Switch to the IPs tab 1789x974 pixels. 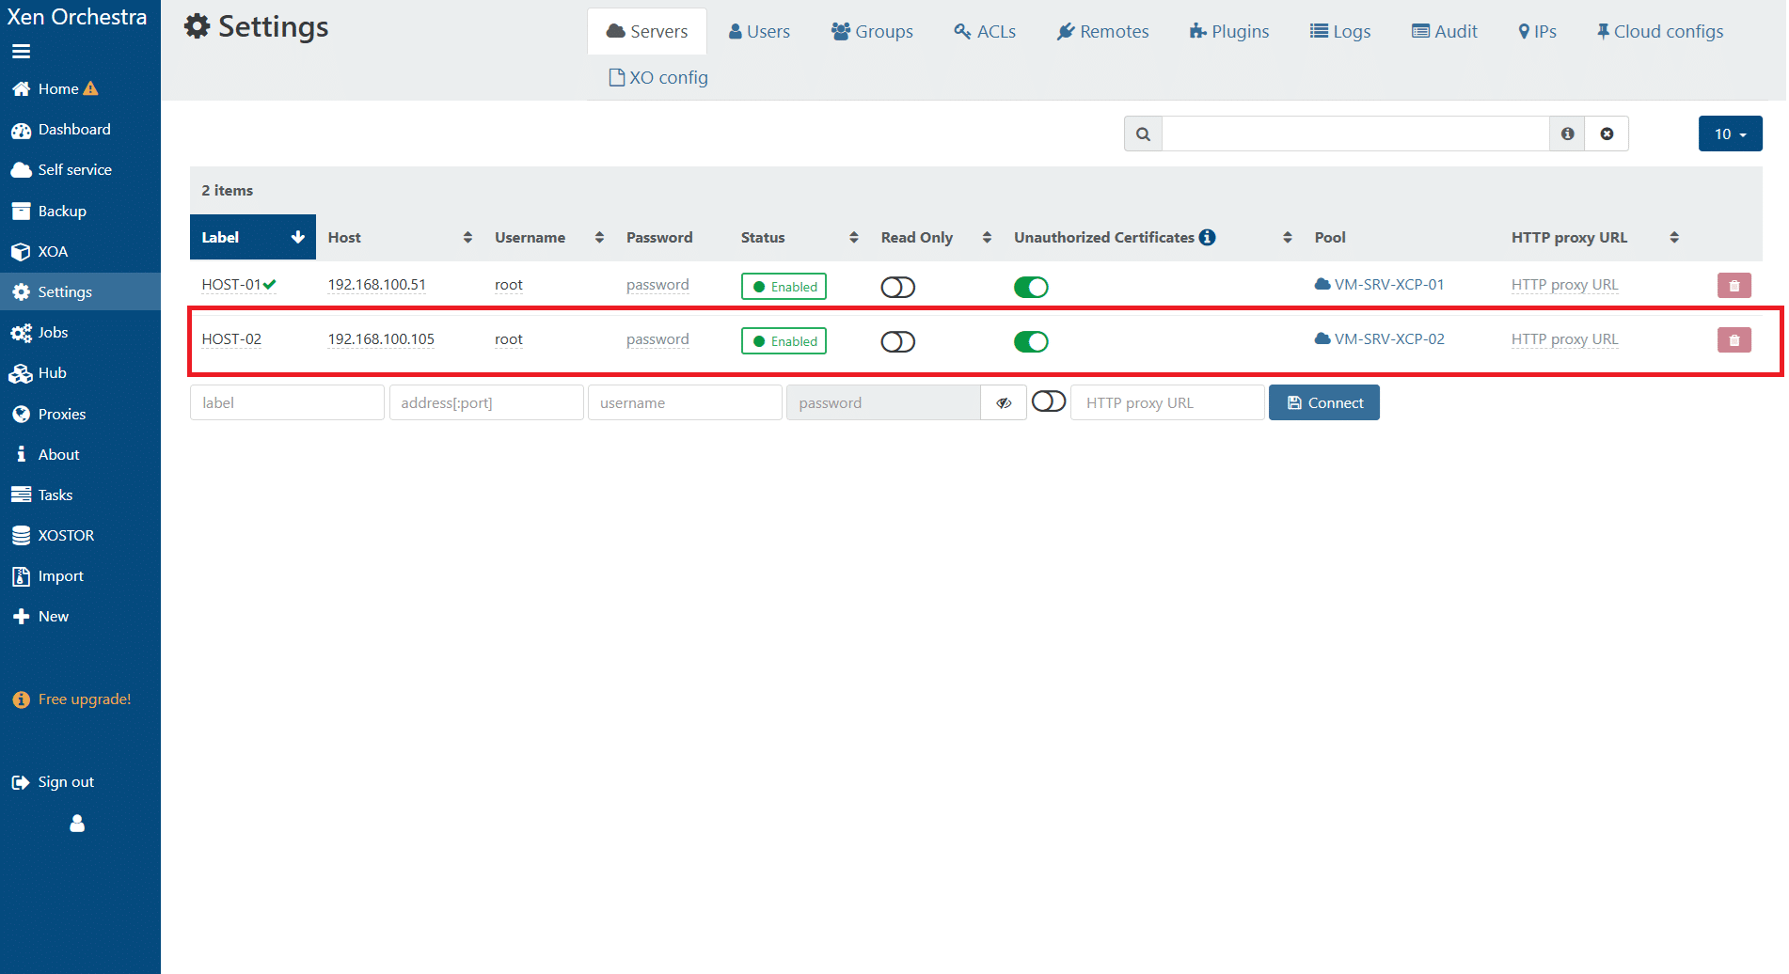[1538, 31]
